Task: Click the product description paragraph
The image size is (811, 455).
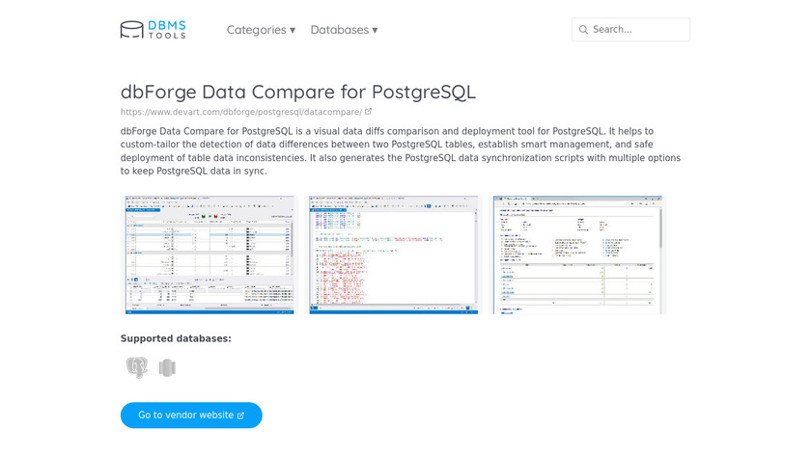Action: coord(401,150)
